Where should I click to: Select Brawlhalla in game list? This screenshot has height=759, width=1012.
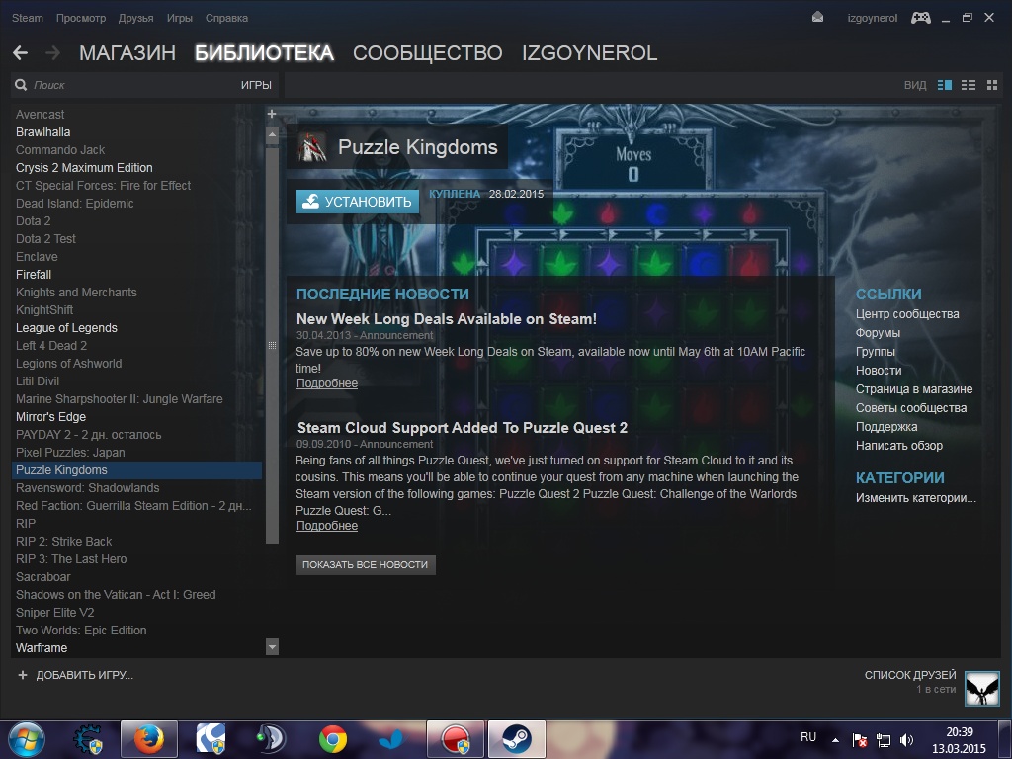[x=43, y=132]
